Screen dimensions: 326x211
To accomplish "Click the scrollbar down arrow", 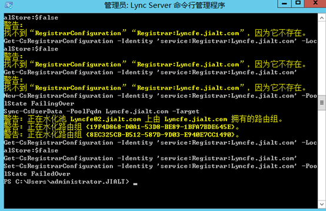I will (322, 205).
